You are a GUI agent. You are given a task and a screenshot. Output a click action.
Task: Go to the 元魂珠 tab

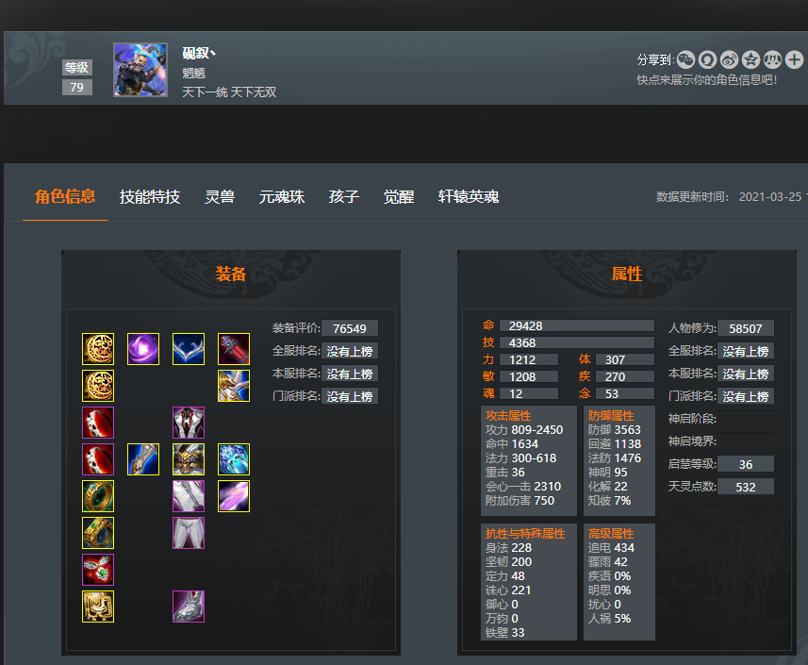point(282,196)
